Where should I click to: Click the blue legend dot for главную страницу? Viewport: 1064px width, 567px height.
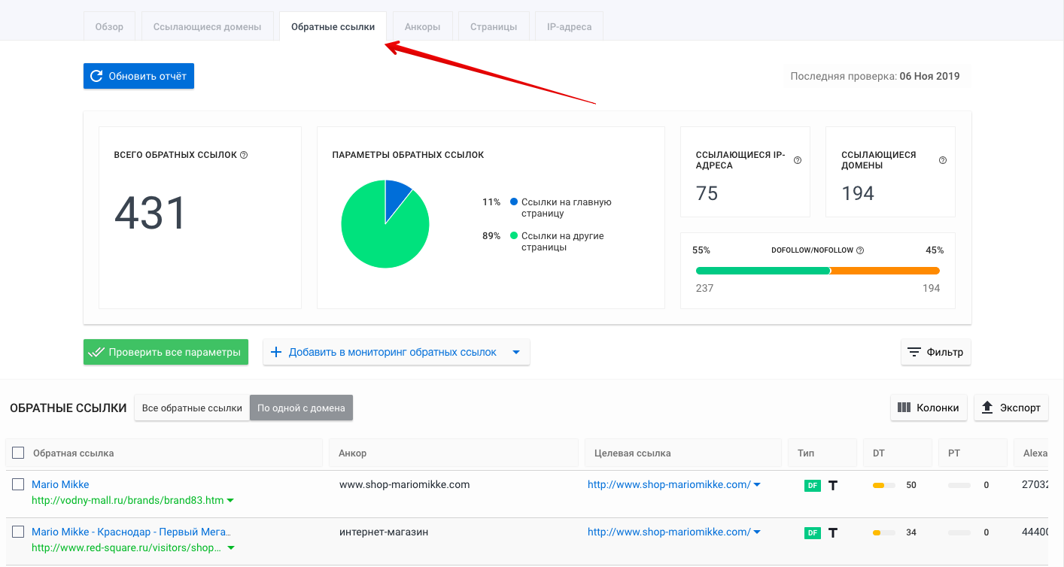[514, 202]
